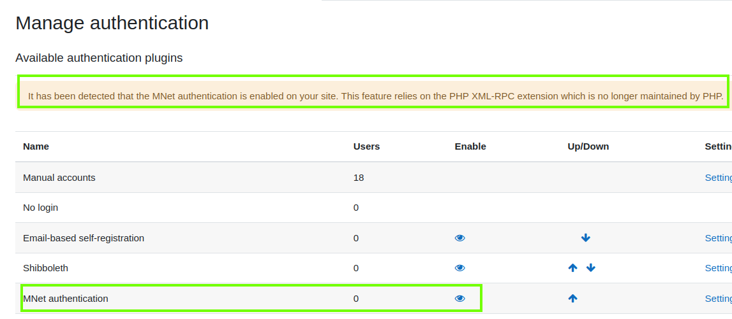Disable MNet authentication using eye icon
The width and height of the screenshot is (732, 319).
460,299
